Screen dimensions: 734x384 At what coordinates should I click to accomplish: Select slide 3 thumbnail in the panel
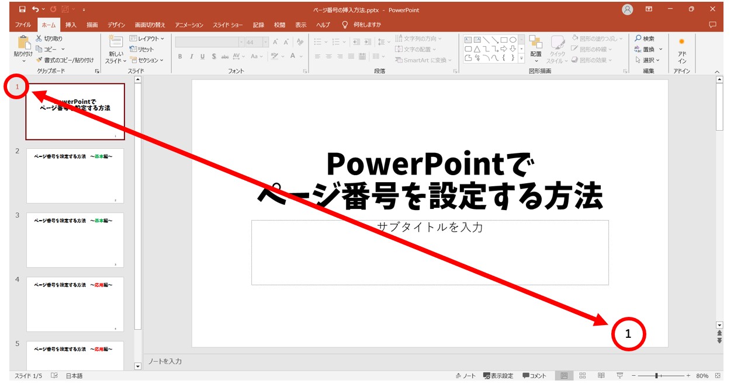[75, 240]
